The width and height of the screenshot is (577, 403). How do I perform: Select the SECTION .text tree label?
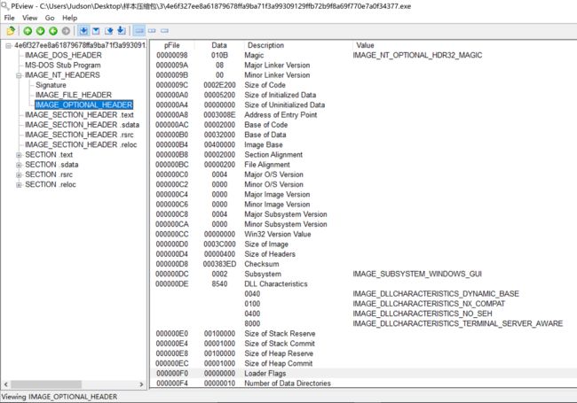click(49, 154)
